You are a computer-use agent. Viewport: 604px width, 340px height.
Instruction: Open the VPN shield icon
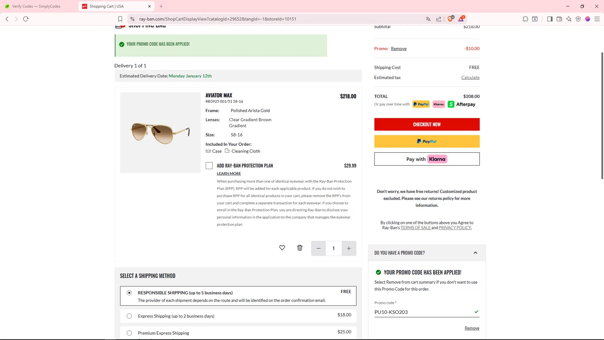(578, 19)
